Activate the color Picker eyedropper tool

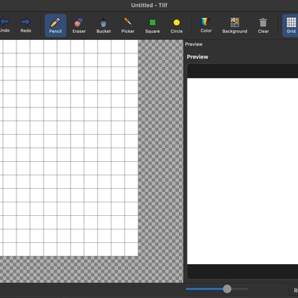tap(128, 26)
